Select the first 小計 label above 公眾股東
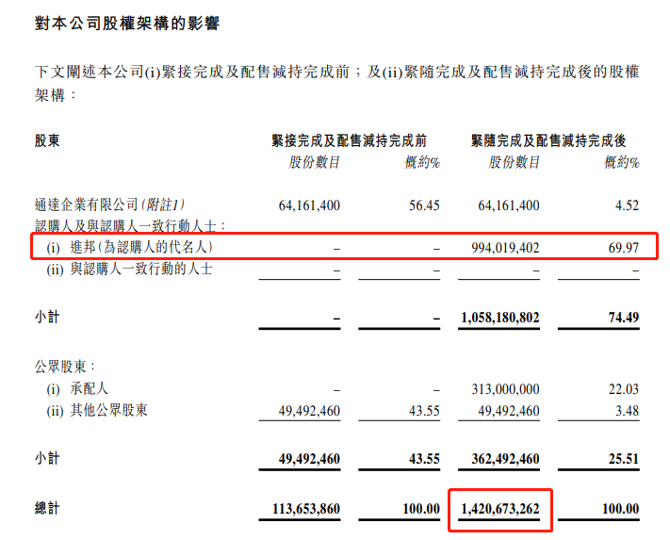 coord(47,318)
